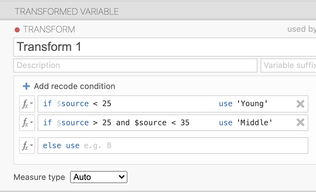316x192 pixels.
Task: Focus the Description text field
Action: tap(135, 65)
